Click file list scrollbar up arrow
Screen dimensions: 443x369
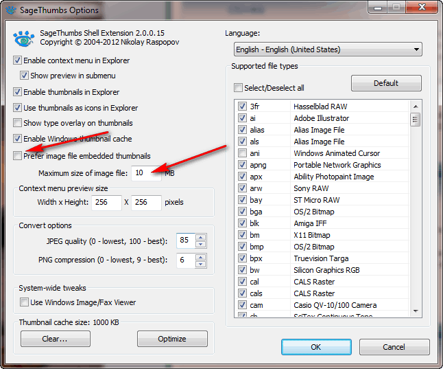tap(416, 107)
